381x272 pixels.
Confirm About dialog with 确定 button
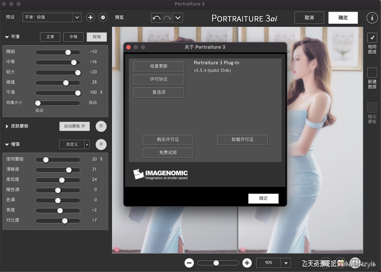(x=263, y=198)
